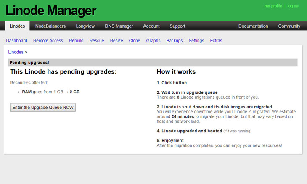Image resolution: width=307 pixels, height=184 pixels.
Task: Click the 'Pending upgrades!' header bar text
Action: point(29,63)
